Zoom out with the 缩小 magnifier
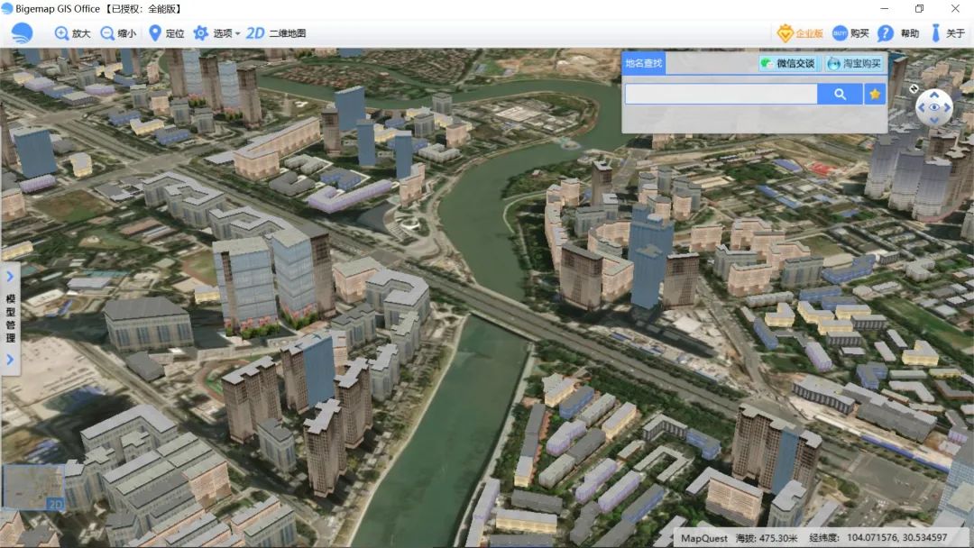The image size is (974, 548). 107,32
